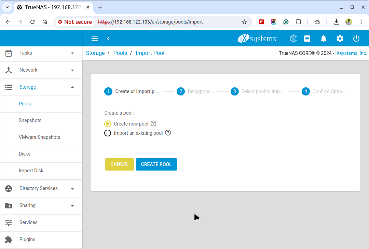
Task: Go to the Storage breadcrumb link
Action: pos(95,53)
